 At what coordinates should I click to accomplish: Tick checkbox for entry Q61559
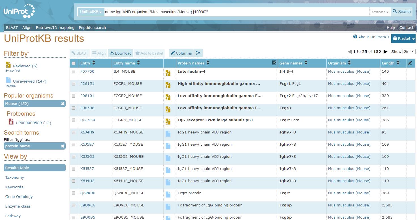click(74, 120)
